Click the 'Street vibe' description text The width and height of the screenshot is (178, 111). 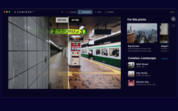140,67
